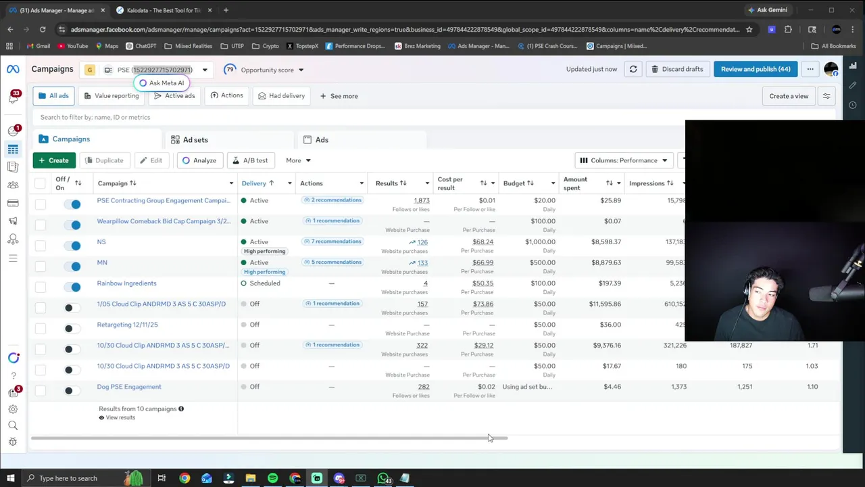The image size is (865, 487).
Task: Open the Advertising settings megaphone icon
Action: click(x=13, y=221)
